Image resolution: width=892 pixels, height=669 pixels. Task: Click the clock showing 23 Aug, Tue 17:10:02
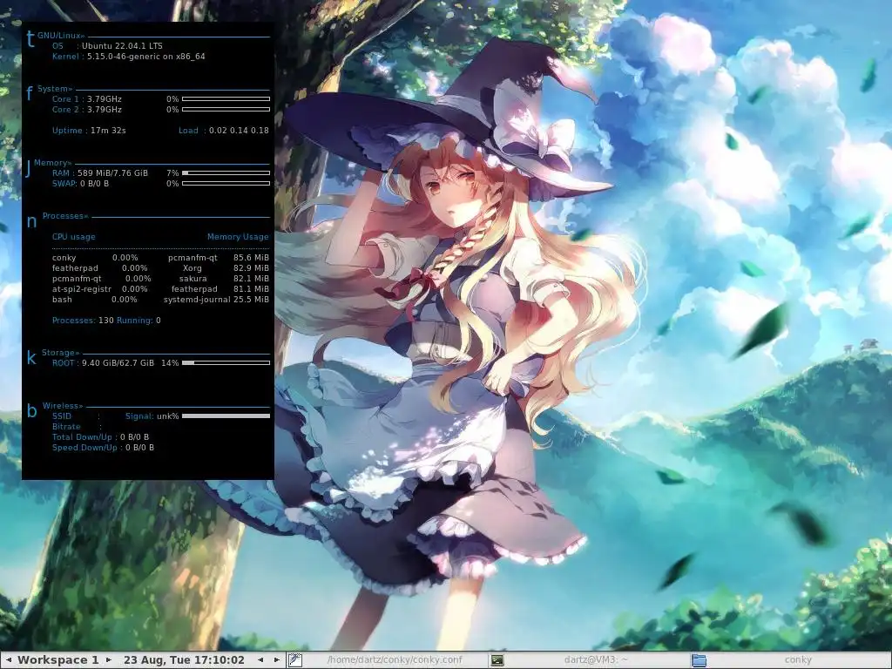[x=184, y=660]
